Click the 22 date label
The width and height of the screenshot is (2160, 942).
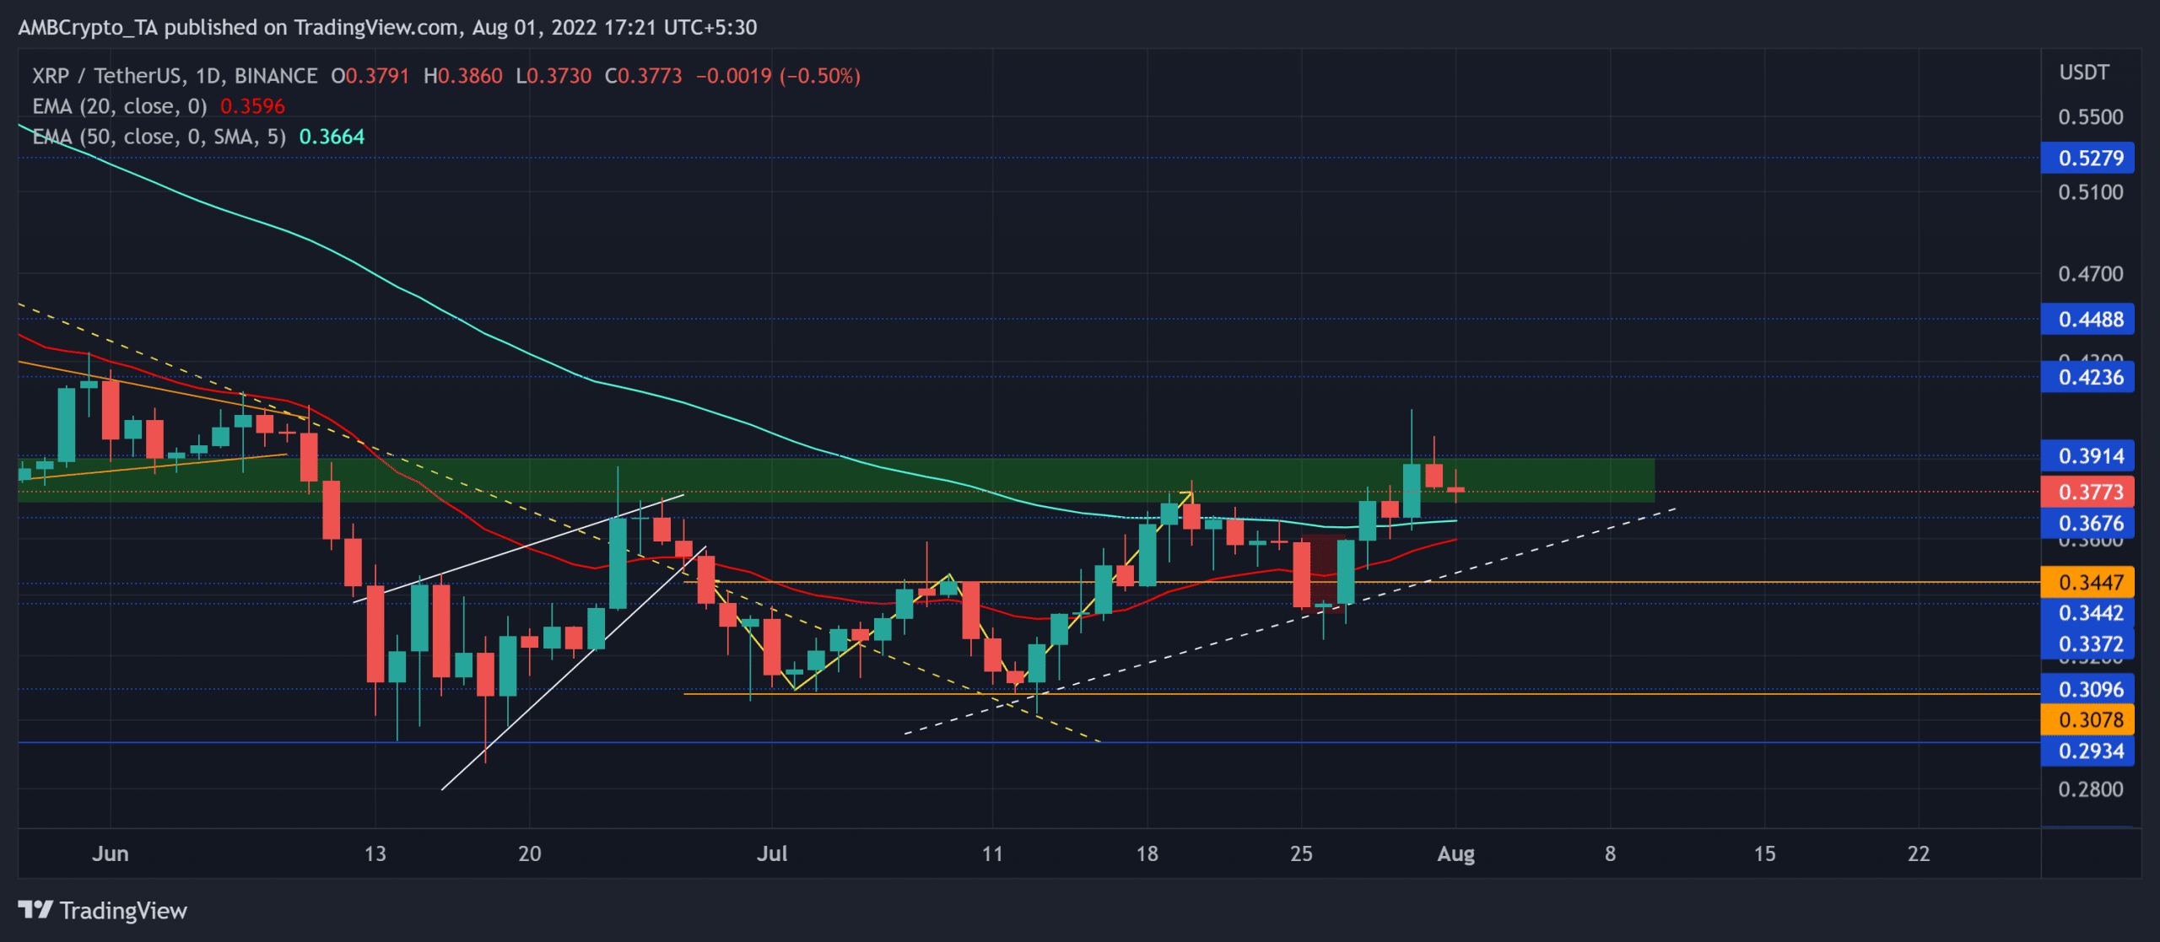1919,853
